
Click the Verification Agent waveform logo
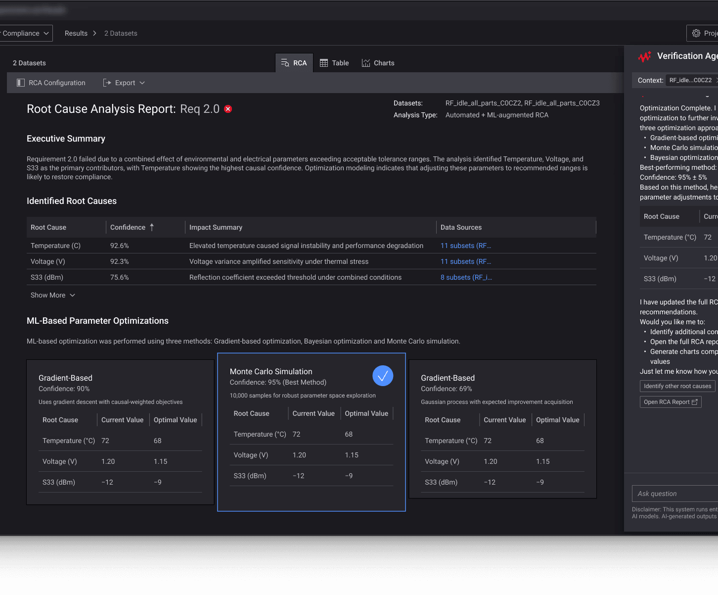(x=645, y=56)
